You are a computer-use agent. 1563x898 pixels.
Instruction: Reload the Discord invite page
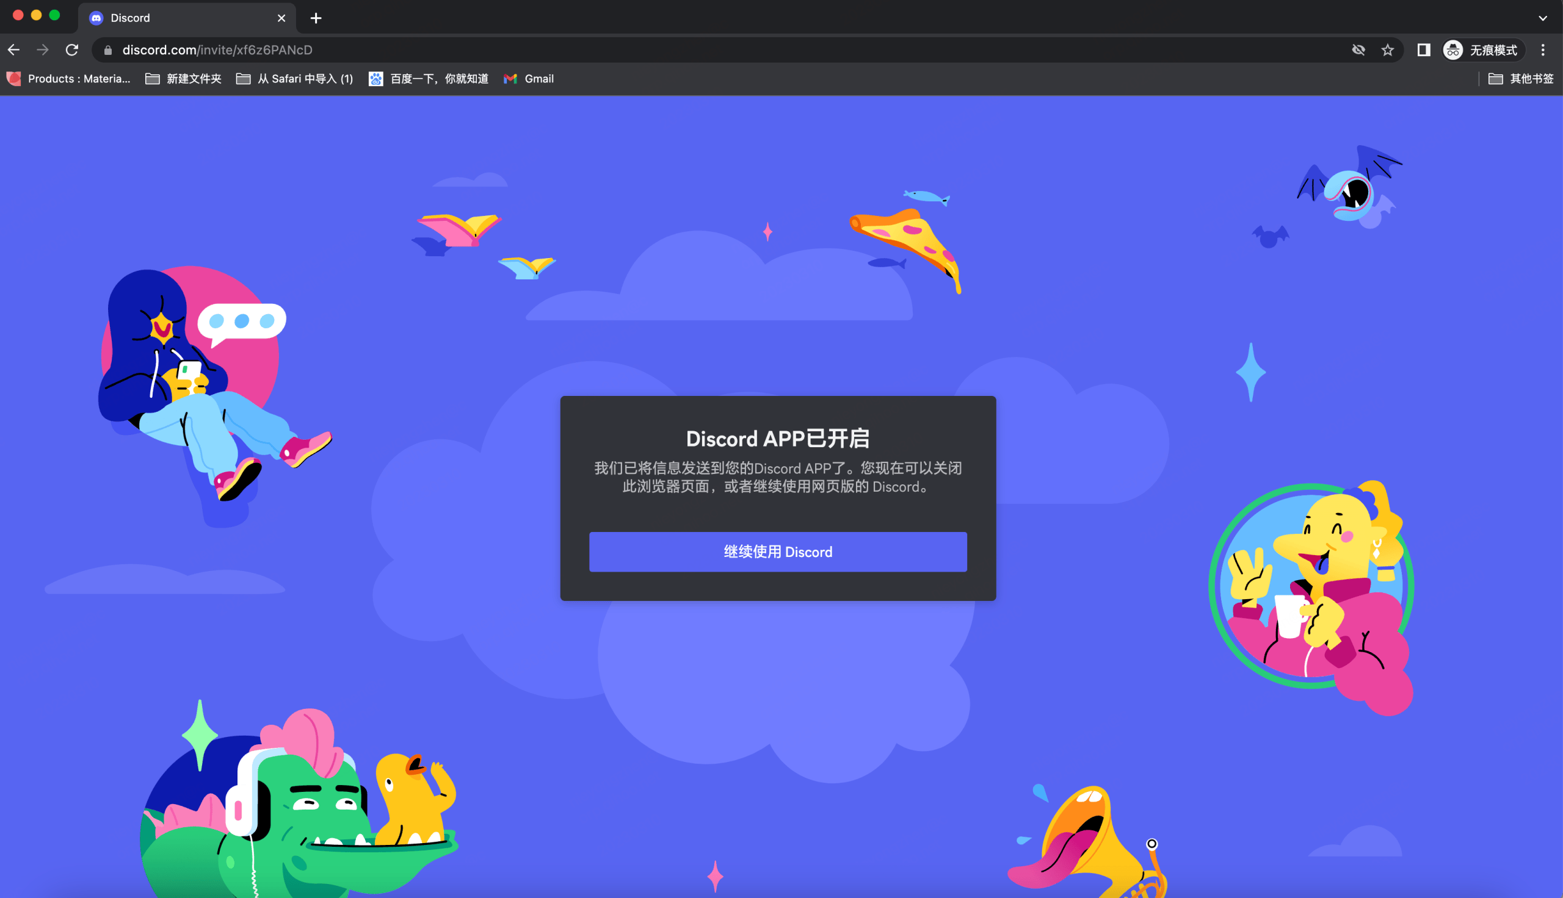[x=72, y=50]
